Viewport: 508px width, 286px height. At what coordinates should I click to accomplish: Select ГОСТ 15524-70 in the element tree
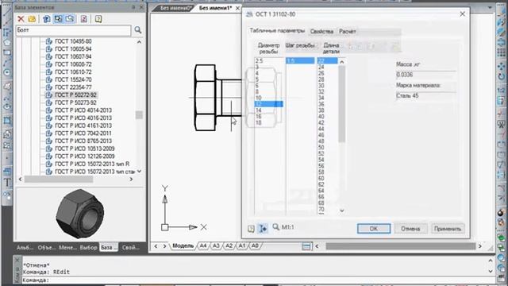click(x=73, y=79)
